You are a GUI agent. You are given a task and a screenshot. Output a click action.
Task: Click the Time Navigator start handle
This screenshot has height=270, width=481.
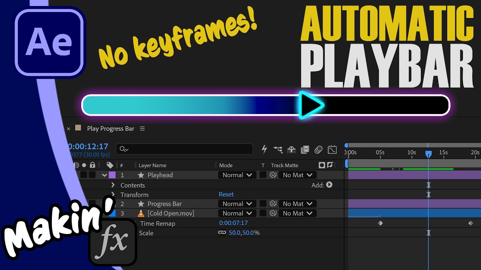pyautogui.click(x=346, y=145)
